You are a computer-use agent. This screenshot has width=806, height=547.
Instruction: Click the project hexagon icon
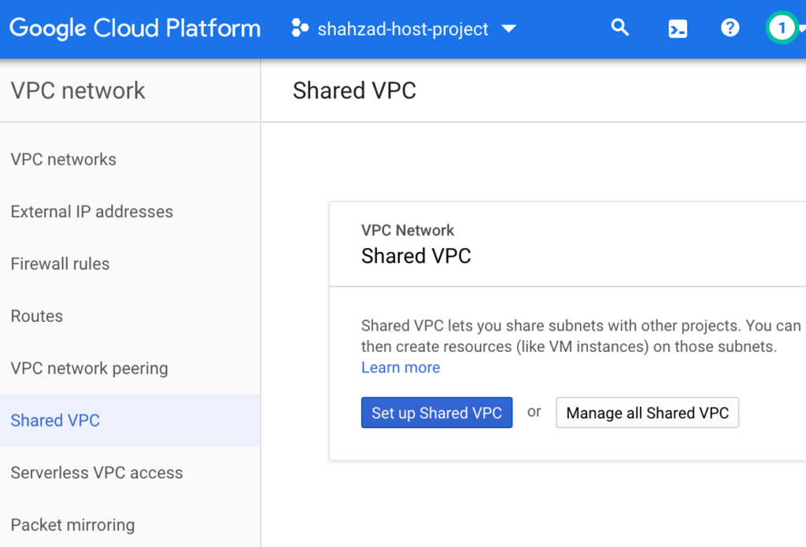[300, 28]
